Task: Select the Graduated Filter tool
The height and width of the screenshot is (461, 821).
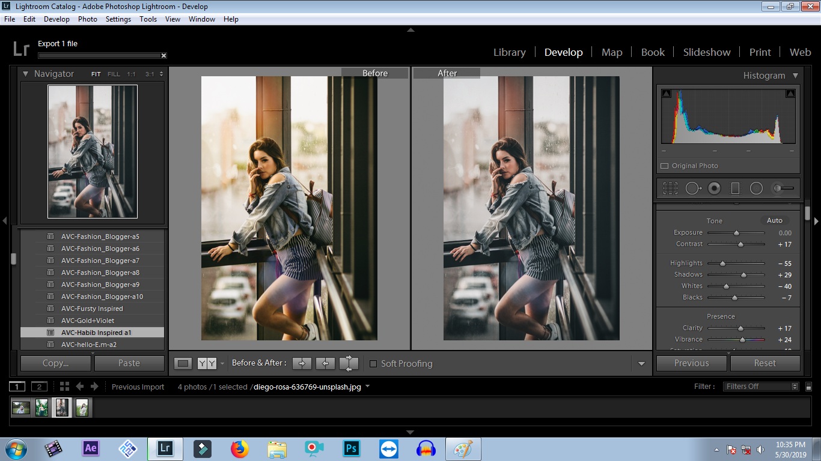Action: (735, 188)
